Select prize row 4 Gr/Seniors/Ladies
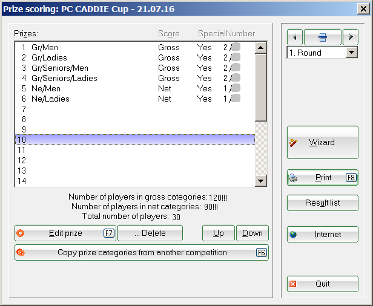 [x=135, y=78]
